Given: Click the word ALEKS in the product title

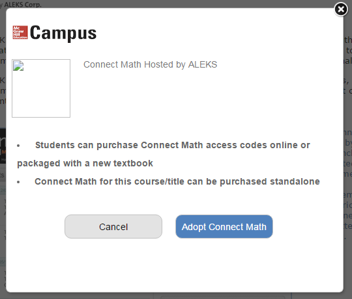Looking at the screenshot, I should (203, 64).
